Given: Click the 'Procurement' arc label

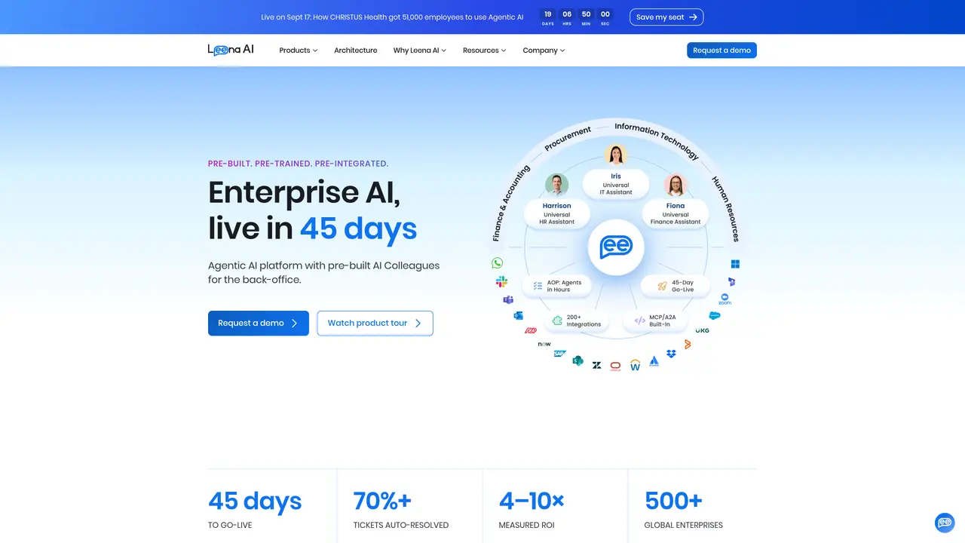Looking at the screenshot, I should pos(568,139).
